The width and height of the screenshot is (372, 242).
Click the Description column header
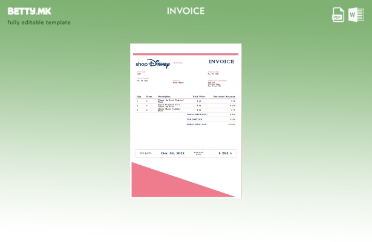pyautogui.click(x=164, y=96)
